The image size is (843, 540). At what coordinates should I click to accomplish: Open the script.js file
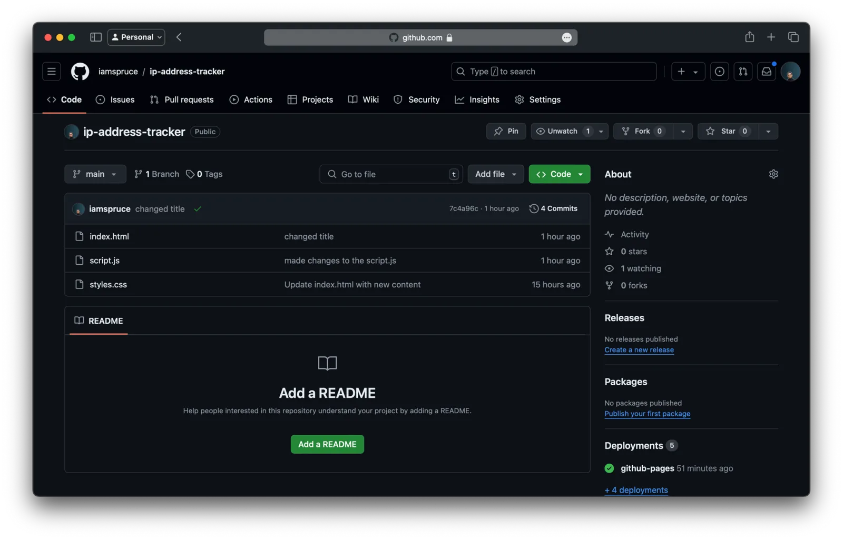point(104,261)
